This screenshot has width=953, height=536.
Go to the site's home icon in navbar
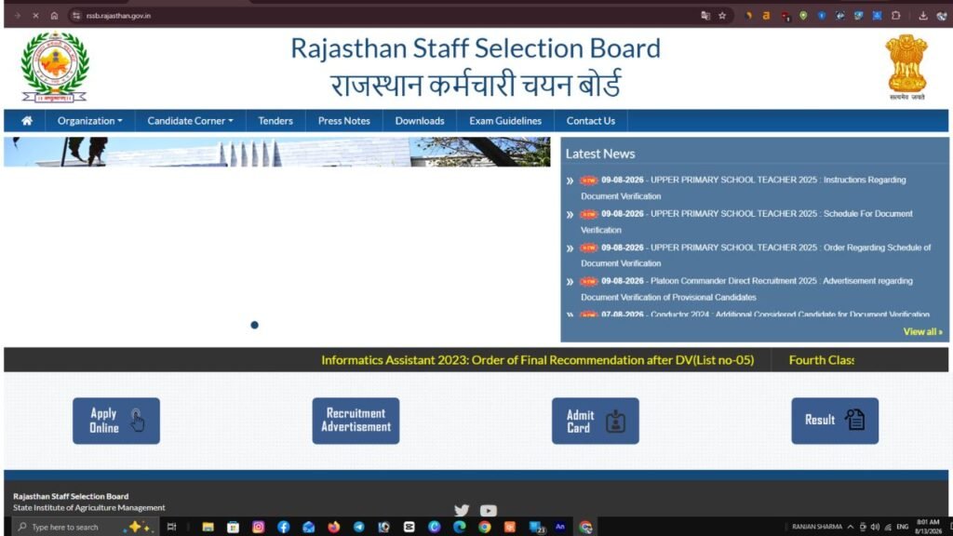pyautogui.click(x=27, y=120)
